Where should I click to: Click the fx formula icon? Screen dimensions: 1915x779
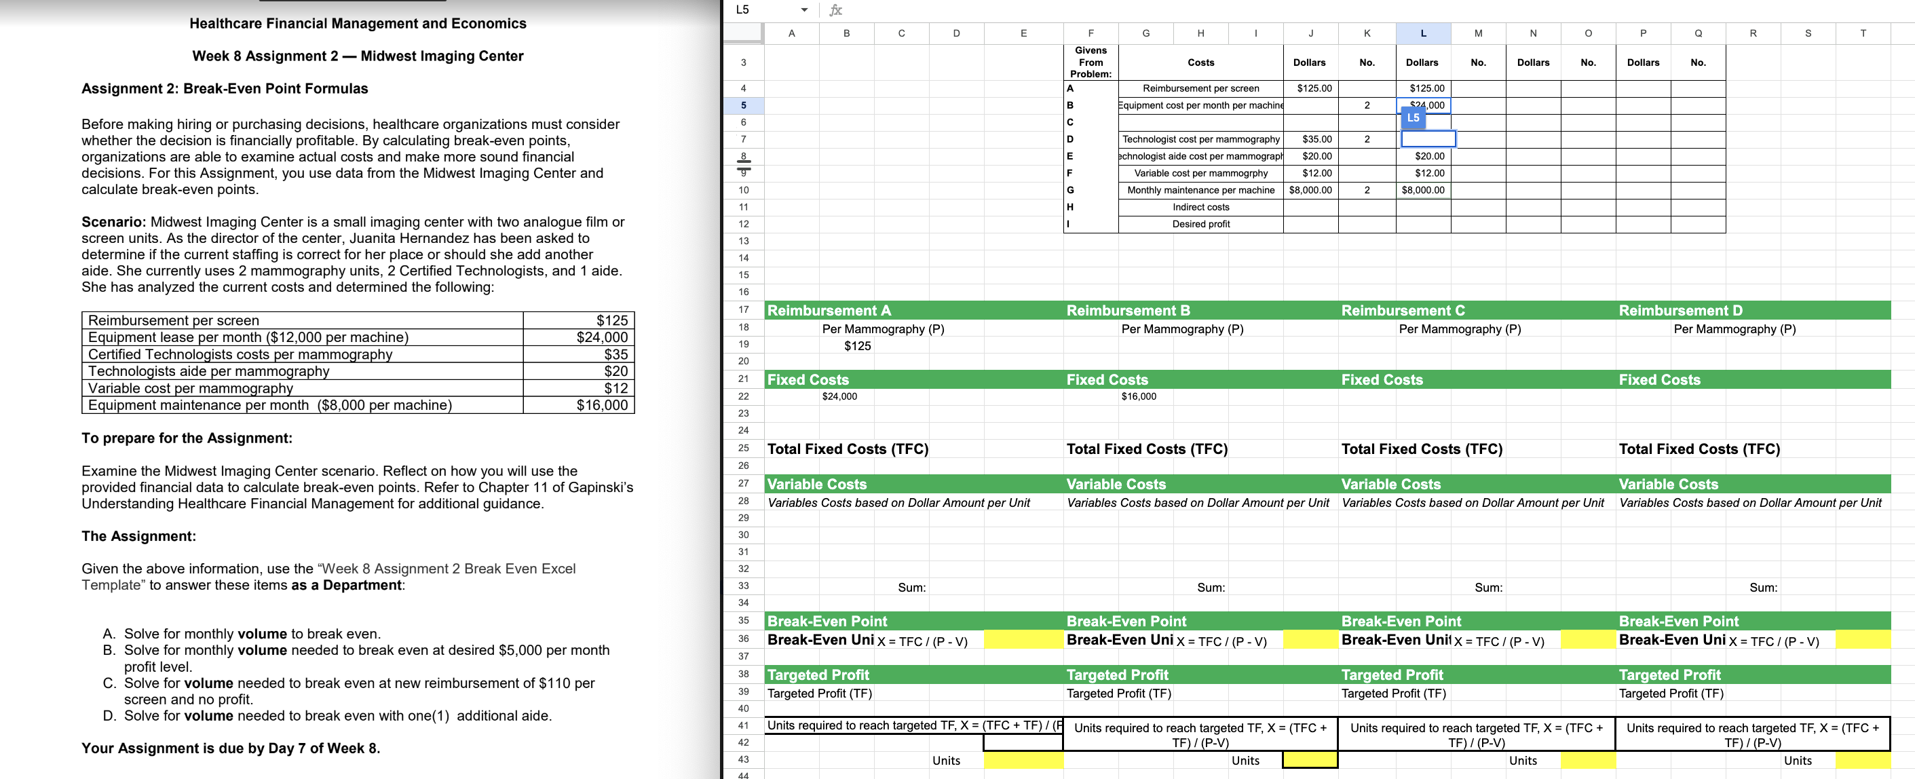(835, 9)
